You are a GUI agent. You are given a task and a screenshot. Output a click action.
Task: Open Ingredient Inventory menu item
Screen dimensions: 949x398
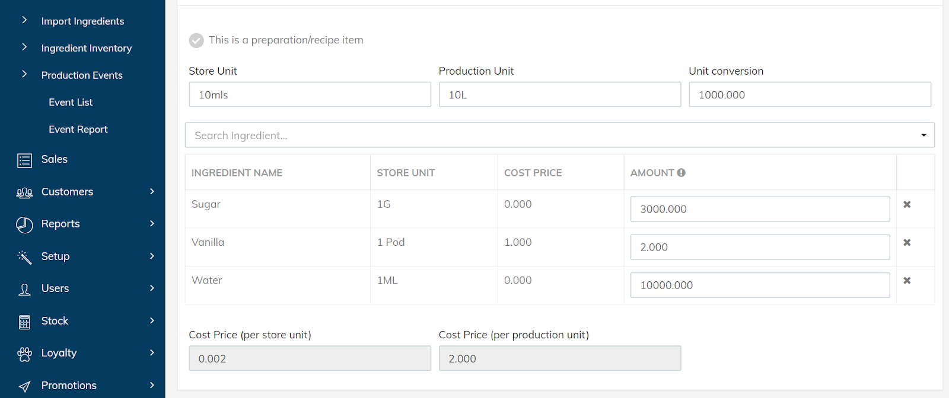(87, 48)
